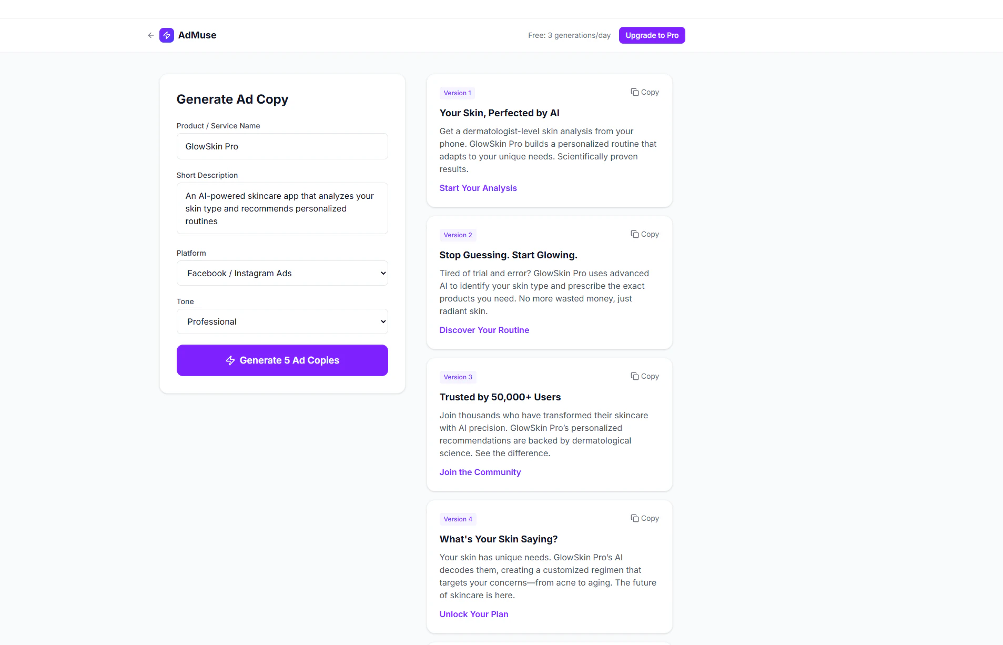Click Version 3 body paragraph text
This screenshot has height=645, width=1003.
544,434
